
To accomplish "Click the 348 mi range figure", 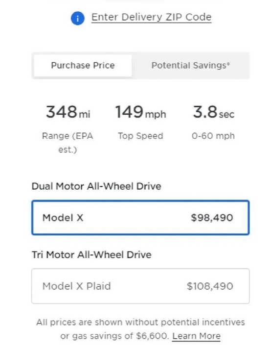I will [68, 112].
